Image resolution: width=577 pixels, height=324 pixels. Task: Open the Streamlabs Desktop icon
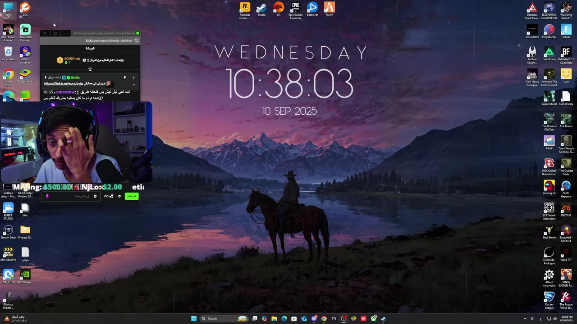pyautogui.click(x=25, y=33)
